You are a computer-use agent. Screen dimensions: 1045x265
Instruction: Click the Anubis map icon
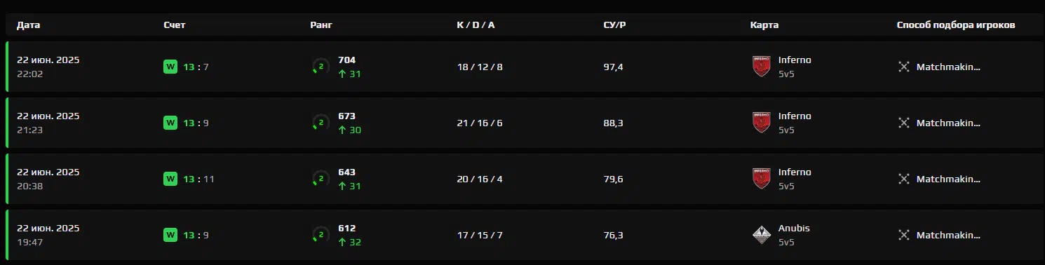pyautogui.click(x=761, y=235)
